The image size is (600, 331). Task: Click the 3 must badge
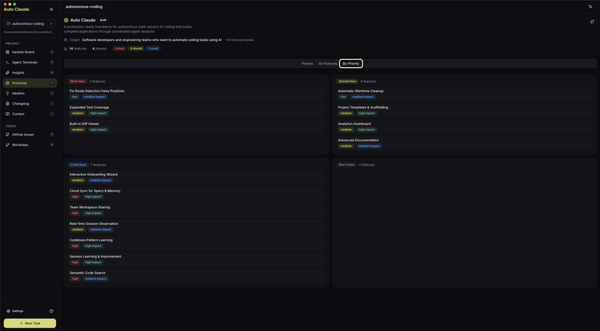tap(119, 49)
